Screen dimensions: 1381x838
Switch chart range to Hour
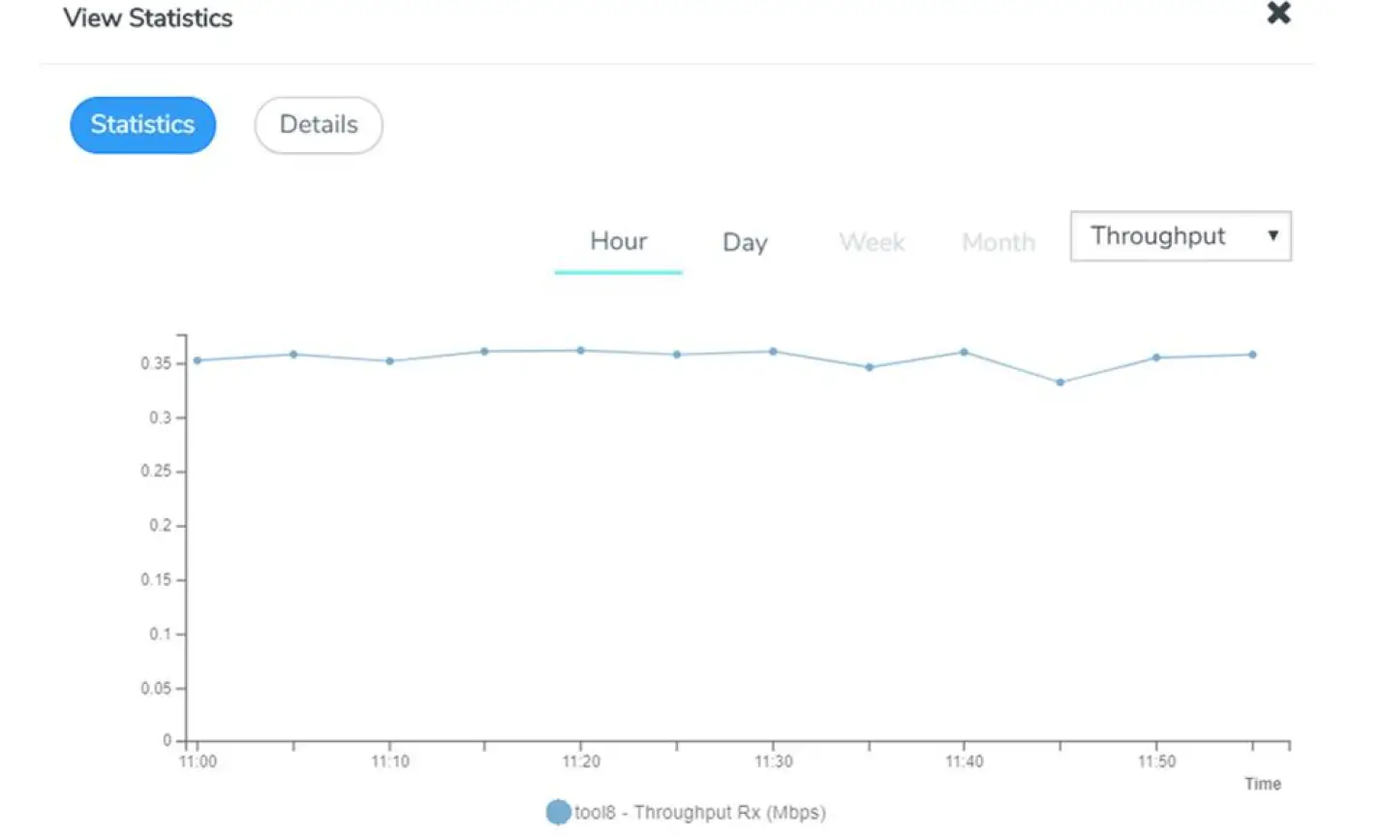[618, 241]
